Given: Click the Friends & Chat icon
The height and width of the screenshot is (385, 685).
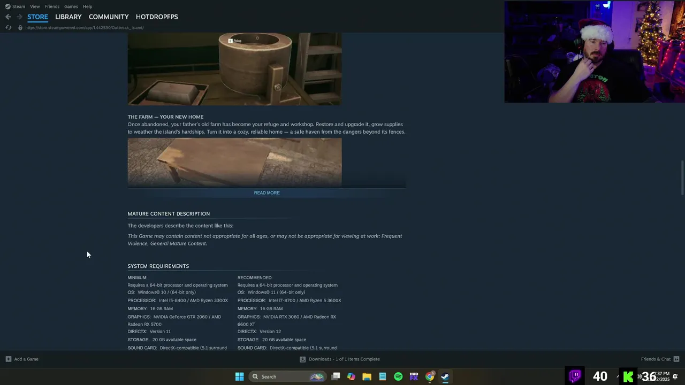Looking at the screenshot, I should pos(676,359).
